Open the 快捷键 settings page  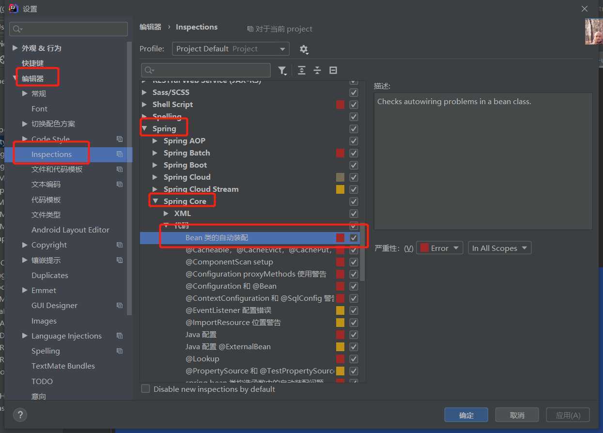pyautogui.click(x=32, y=63)
